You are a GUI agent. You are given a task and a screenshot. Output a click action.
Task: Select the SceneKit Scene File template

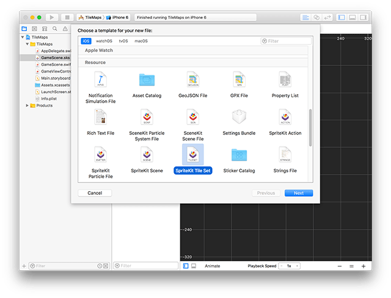coord(193,125)
